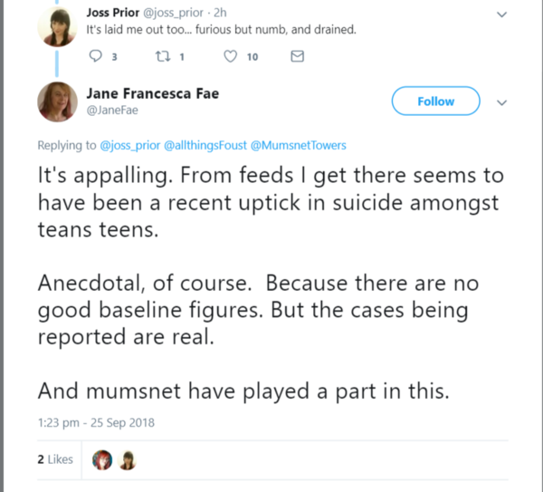This screenshot has width=543, height=492.
Task: Follow Jane Francesca Fae
Action: pos(435,101)
